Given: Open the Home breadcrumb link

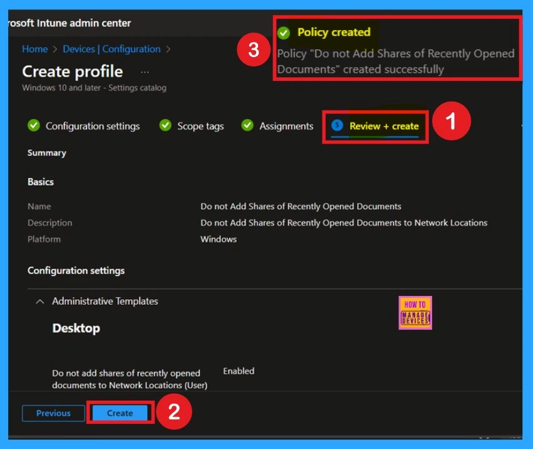Looking at the screenshot, I should [34, 49].
